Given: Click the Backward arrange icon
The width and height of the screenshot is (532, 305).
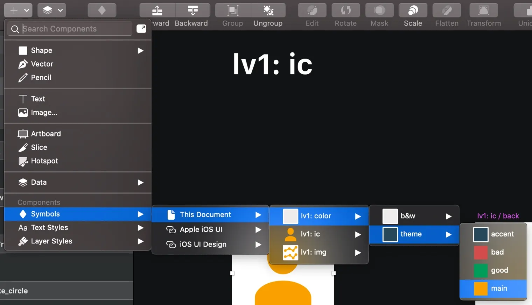Looking at the screenshot, I should (x=192, y=10).
